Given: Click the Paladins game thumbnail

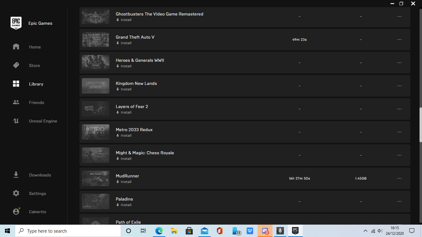Looking at the screenshot, I should click(96, 201).
